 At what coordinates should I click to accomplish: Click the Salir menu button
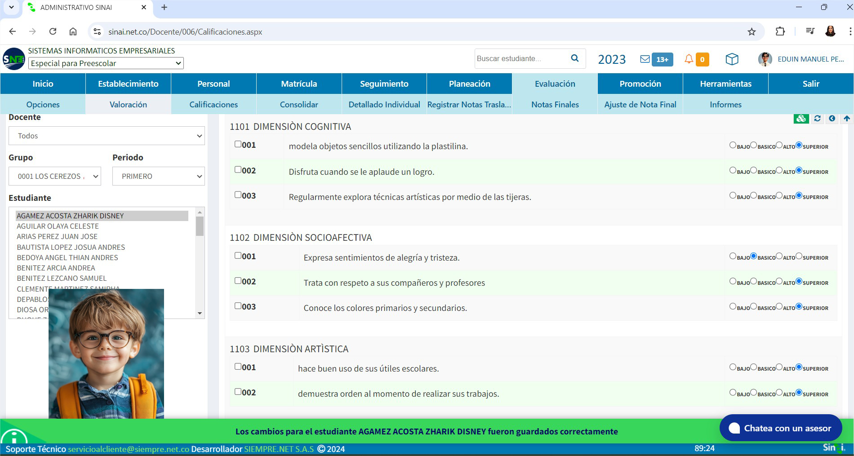coord(811,84)
